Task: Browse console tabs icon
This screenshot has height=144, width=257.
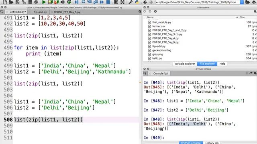Action: click(145, 73)
